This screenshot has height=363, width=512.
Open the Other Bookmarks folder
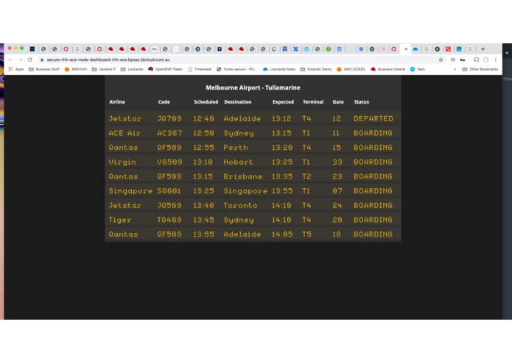click(x=480, y=69)
